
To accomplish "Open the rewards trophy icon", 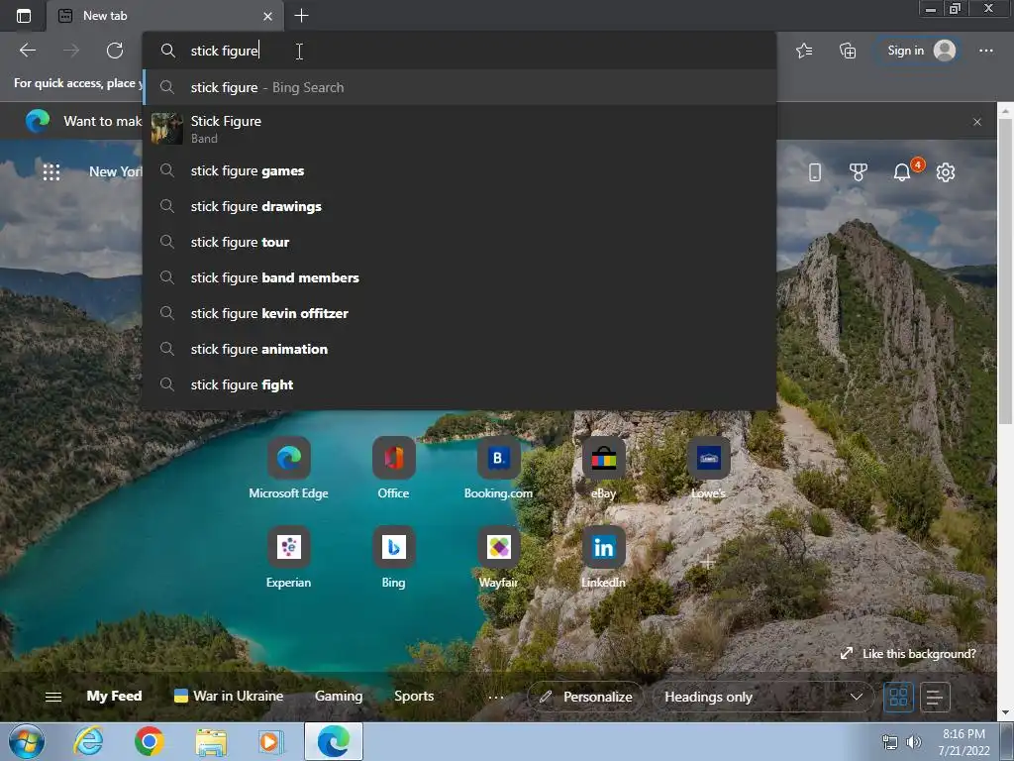I will pyautogui.click(x=859, y=172).
